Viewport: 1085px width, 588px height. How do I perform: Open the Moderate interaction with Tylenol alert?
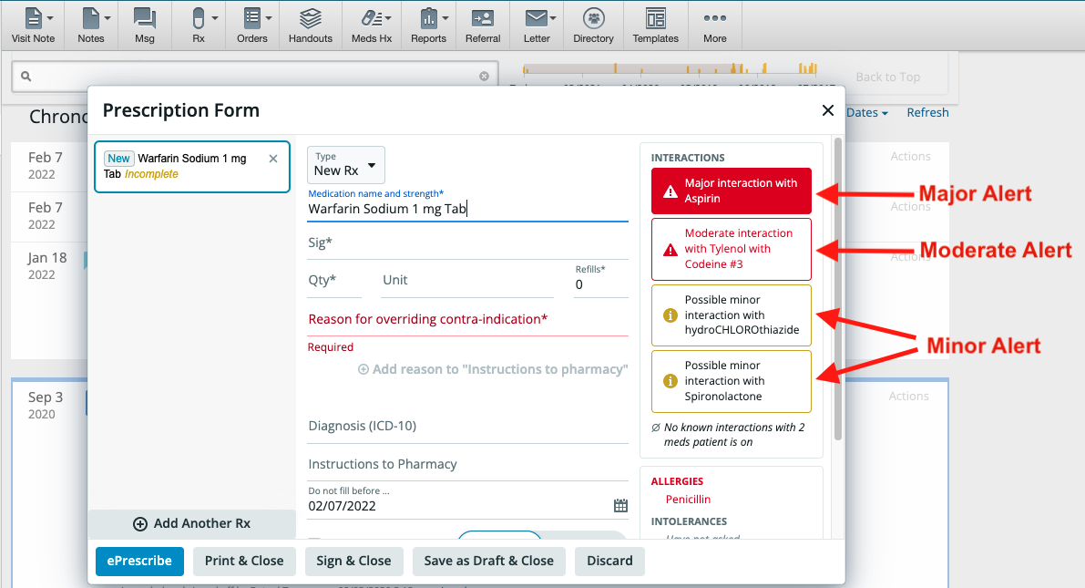click(x=732, y=249)
